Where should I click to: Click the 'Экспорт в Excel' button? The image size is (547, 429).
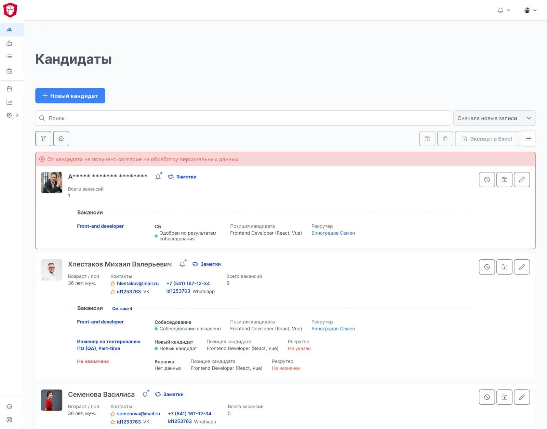coord(487,139)
